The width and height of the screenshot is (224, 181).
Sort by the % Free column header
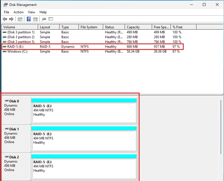[x=184, y=27]
